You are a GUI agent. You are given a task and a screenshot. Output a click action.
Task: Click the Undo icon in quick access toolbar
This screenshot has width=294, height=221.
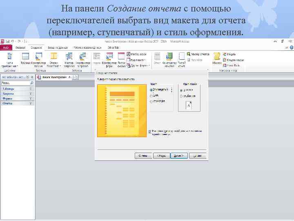pos(12,41)
